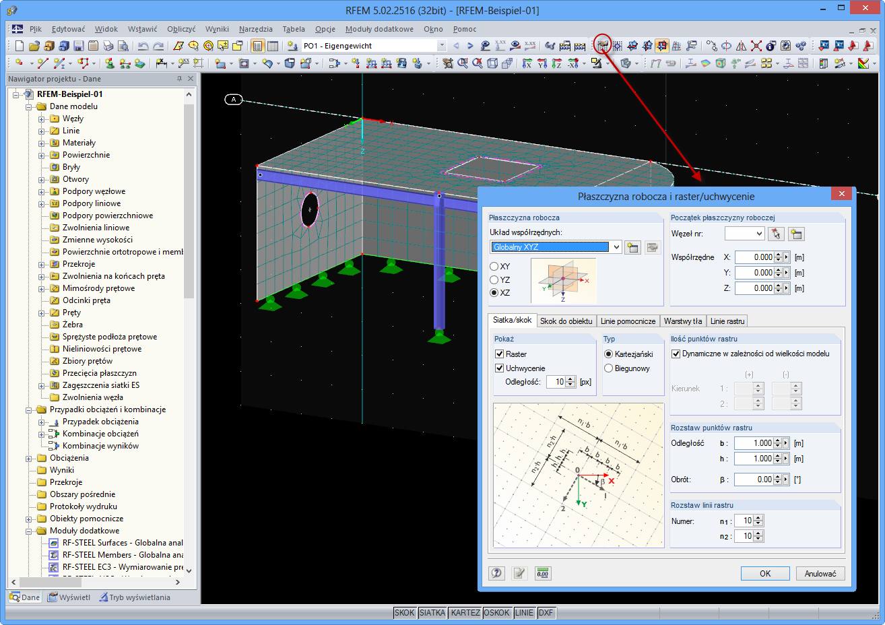The image size is (885, 625).
Task: Expand the Węzły tree node
Action: (x=42, y=119)
